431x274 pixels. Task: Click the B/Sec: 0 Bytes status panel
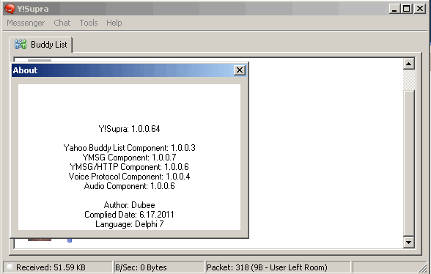[158, 267]
